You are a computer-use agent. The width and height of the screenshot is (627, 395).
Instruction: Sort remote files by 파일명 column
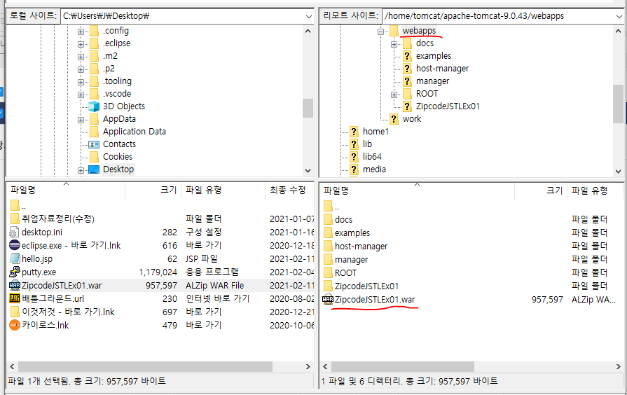pyautogui.click(x=417, y=190)
